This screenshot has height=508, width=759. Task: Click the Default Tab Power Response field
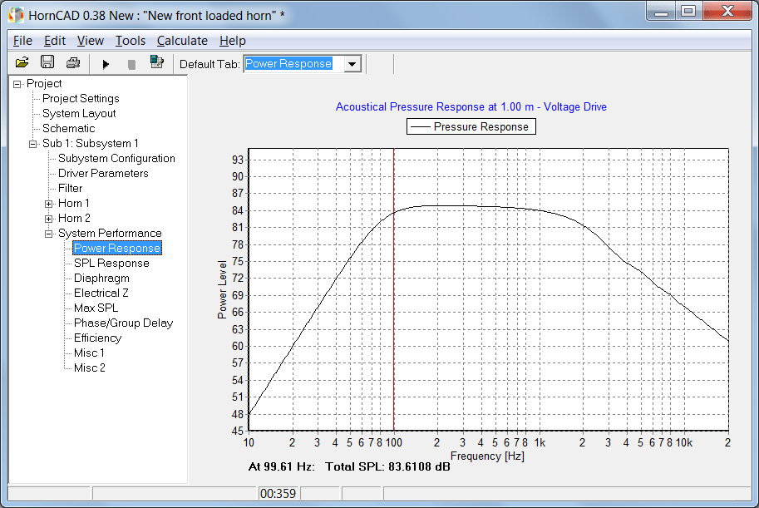tap(293, 64)
